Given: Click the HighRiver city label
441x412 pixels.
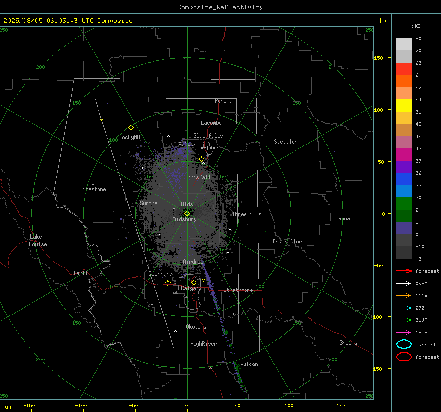Looking at the screenshot, I should click(203, 344).
